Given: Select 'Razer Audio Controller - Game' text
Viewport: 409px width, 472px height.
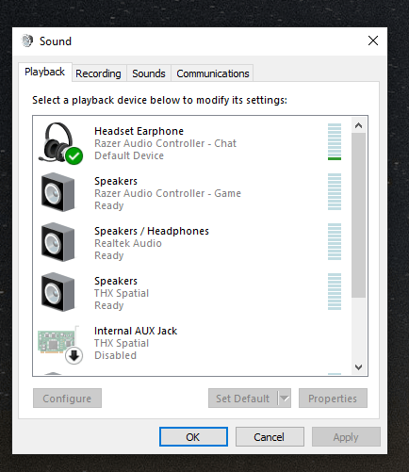Looking at the screenshot, I should coord(168,193).
